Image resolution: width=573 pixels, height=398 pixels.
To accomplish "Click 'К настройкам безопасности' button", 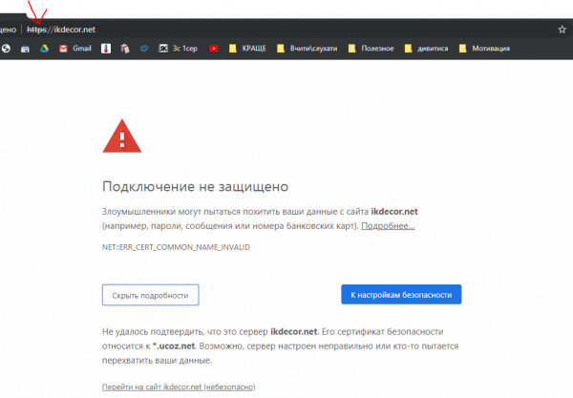I will point(401,294).
